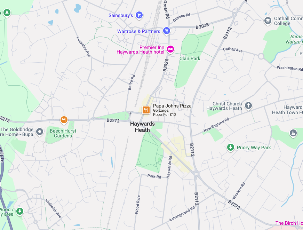The image size is (303, 230).
Task: Select The Goldbridge Care Home marker
Action: tap(40, 132)
